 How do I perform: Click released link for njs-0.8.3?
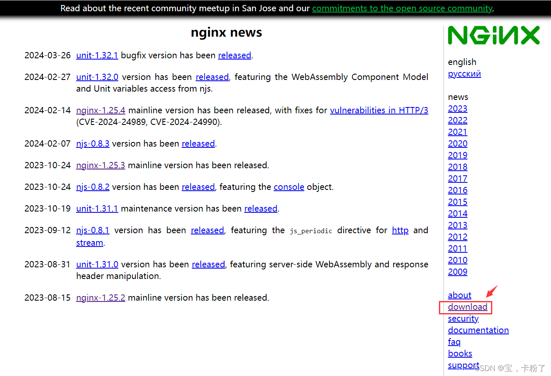198,144
